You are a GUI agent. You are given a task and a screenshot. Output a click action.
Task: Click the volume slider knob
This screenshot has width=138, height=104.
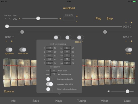coord(127,91)
